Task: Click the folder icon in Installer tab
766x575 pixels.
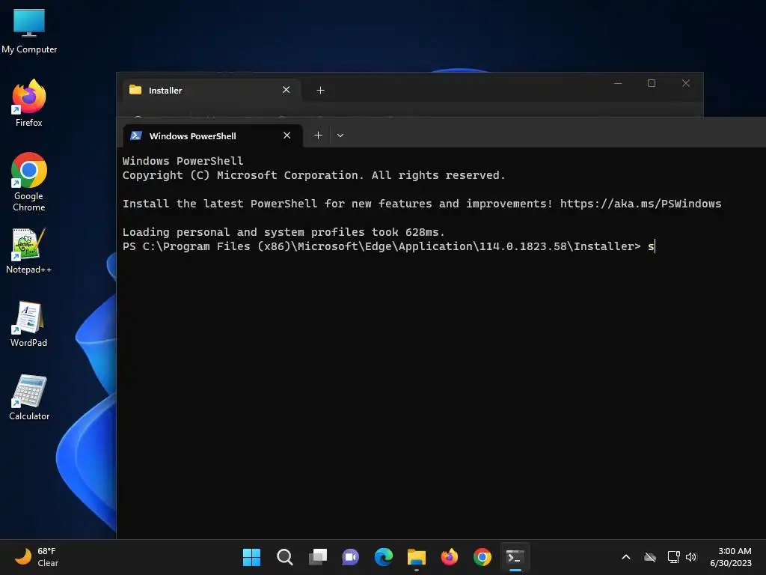Action: (x=135, y=90)
